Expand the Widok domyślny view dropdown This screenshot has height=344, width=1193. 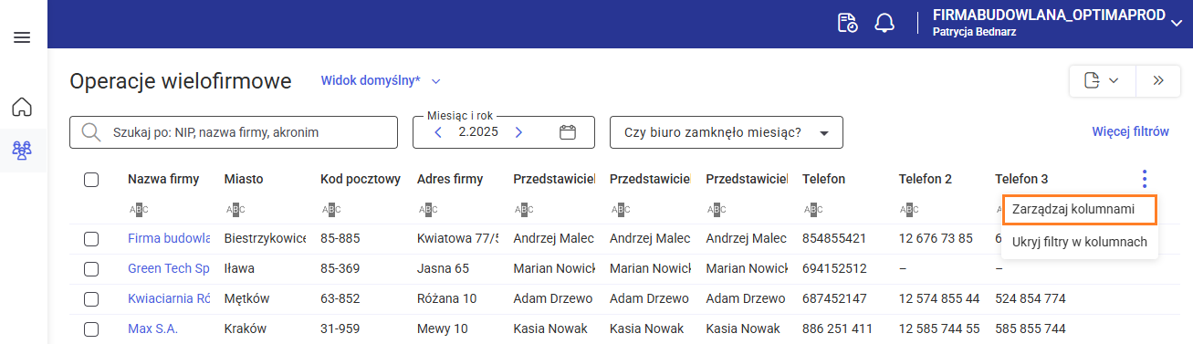tap(381, 80)
